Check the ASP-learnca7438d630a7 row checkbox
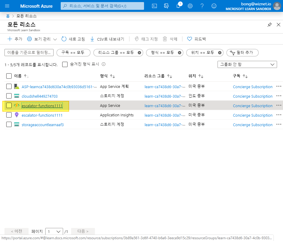The height and width of the screenshot is (241, 283). click(9, 86)
